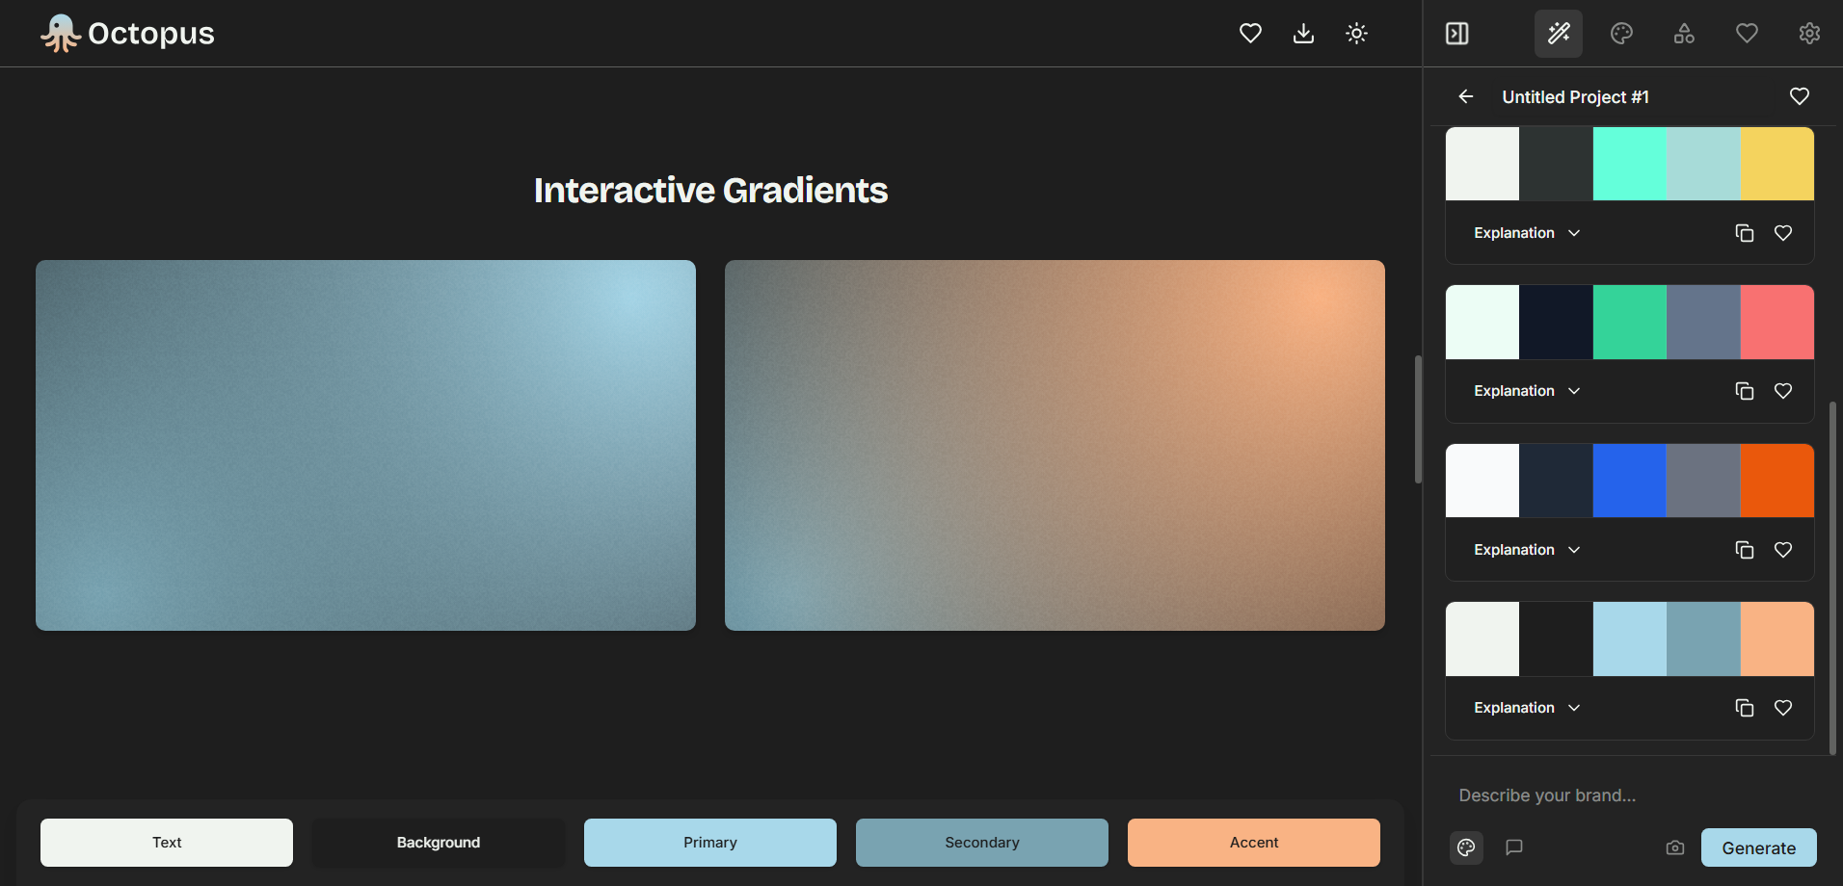Click the Background color button
Screen dimensions: 1843x886
click(x=439, y=843)
